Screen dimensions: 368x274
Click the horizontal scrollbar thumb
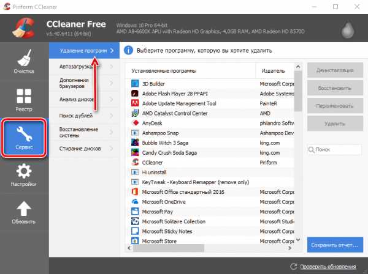pos(169,248)
